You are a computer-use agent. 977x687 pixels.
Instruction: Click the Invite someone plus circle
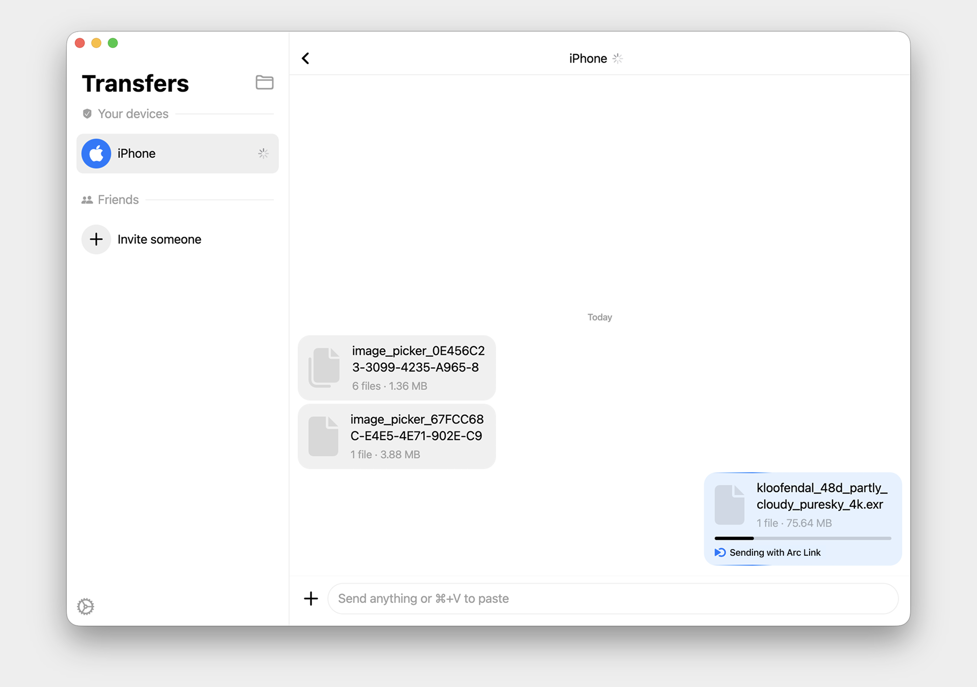[x=96, y=239]
